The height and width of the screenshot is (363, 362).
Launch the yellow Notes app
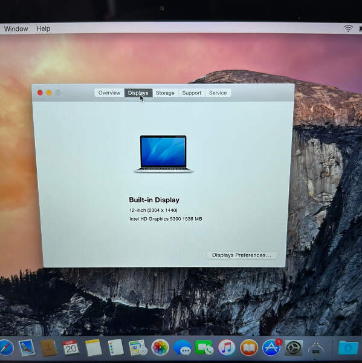[93, 347]
